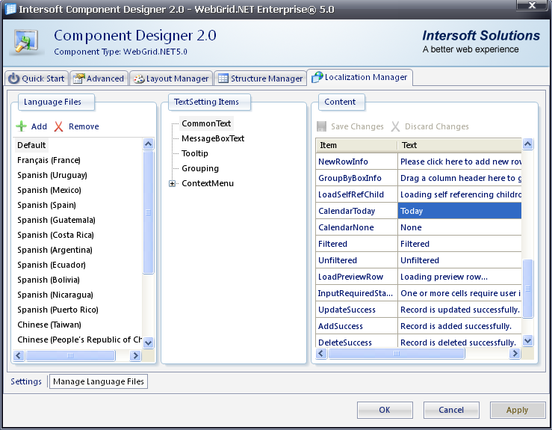Screen dimensions: 552x430
Task: Click the Cancel button
Action: coord(451,410)
